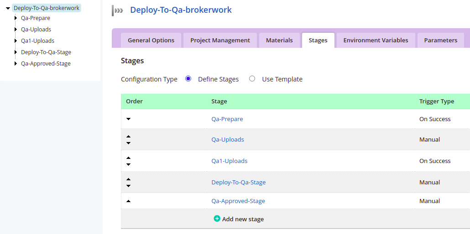
Task: Select the Define Stages radio option
Action: pyautogui.click(x=188, y=79)
